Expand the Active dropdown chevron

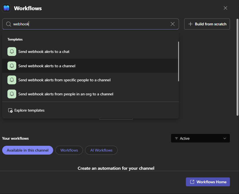pyautogui.click(x=224, y=138)
